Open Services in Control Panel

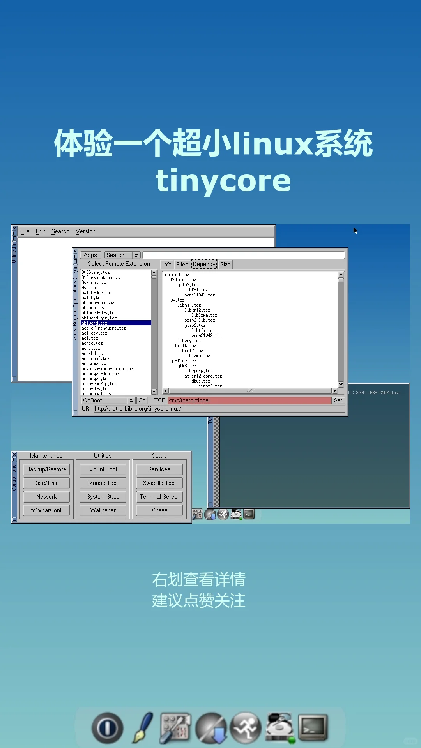coord(159,469)
